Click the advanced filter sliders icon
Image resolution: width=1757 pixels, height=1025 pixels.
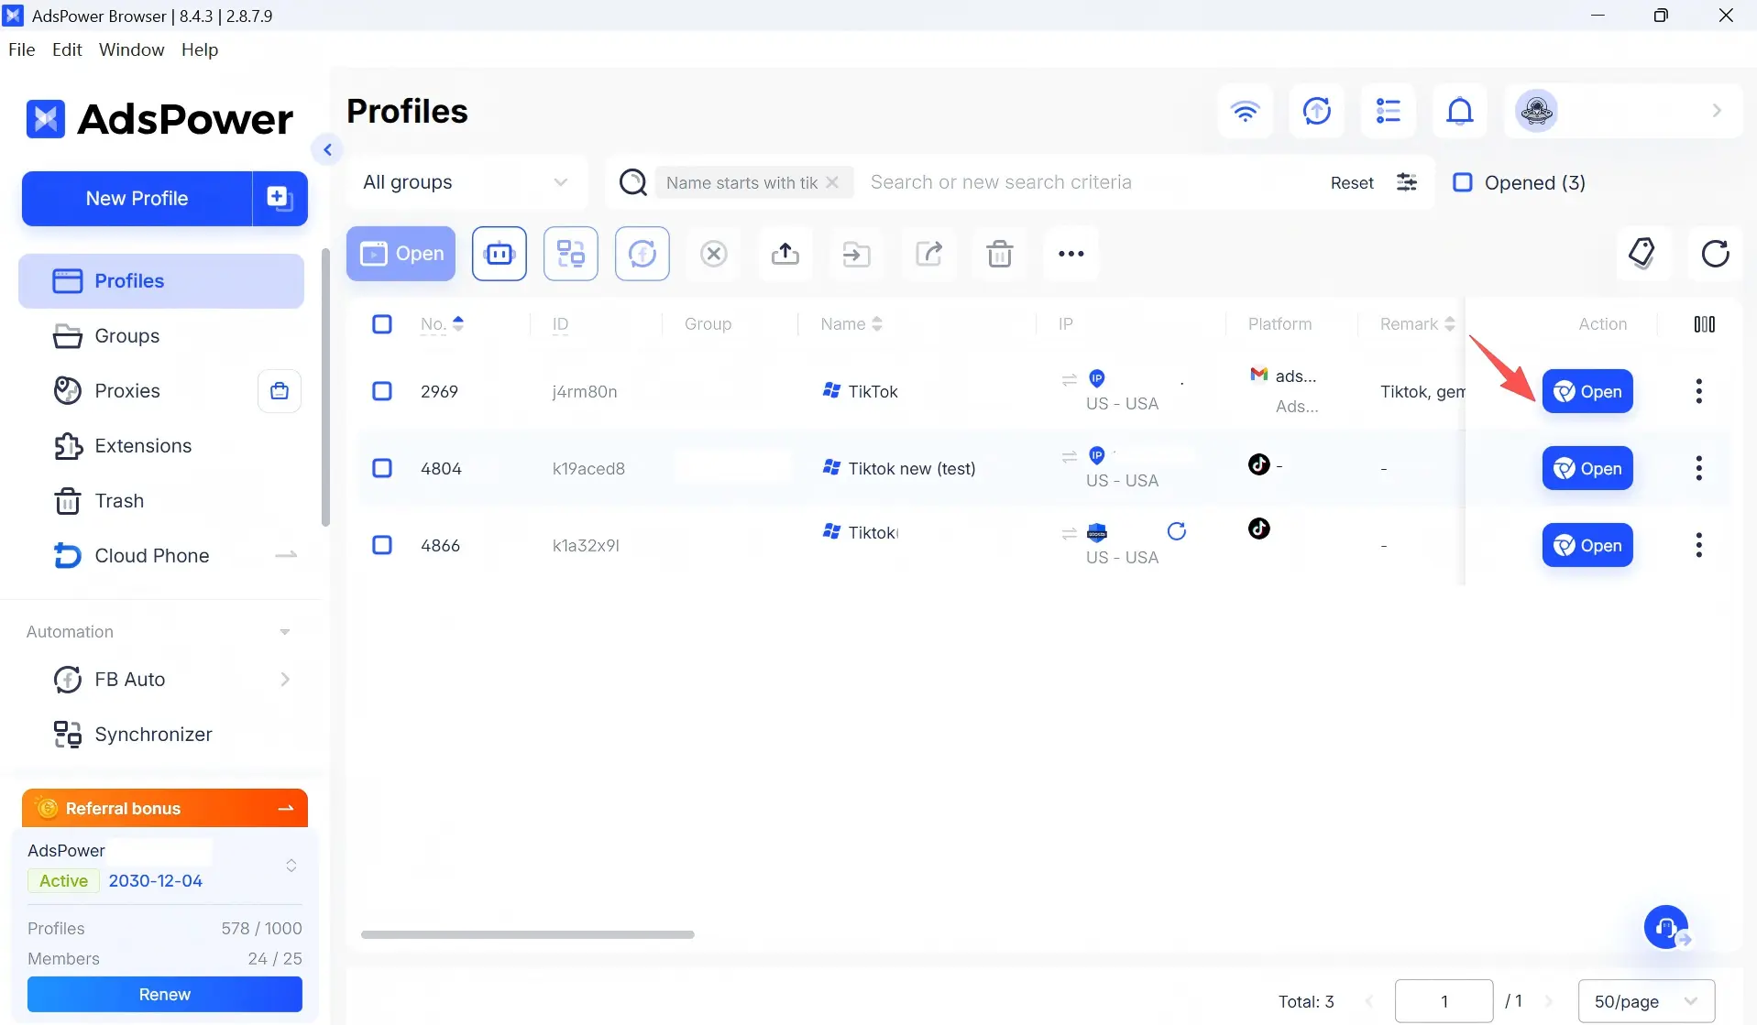pos(1407,182)
